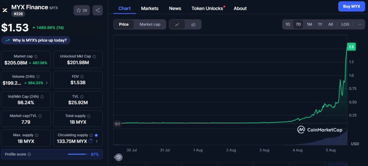Switch to candlestick chart icon
Screen dimensions: 368x166
click(193, 24)
